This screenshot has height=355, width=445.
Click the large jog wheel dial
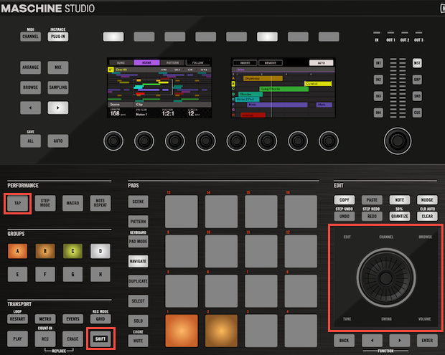(x=387, y=278)
